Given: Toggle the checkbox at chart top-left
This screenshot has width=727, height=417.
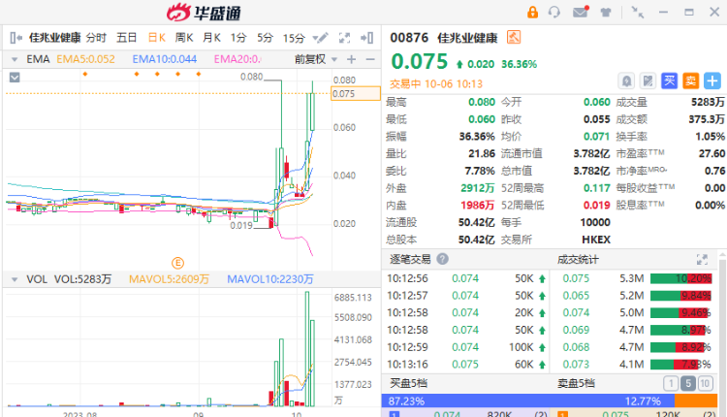Looking at the screenshot, I should coord(15,77).
